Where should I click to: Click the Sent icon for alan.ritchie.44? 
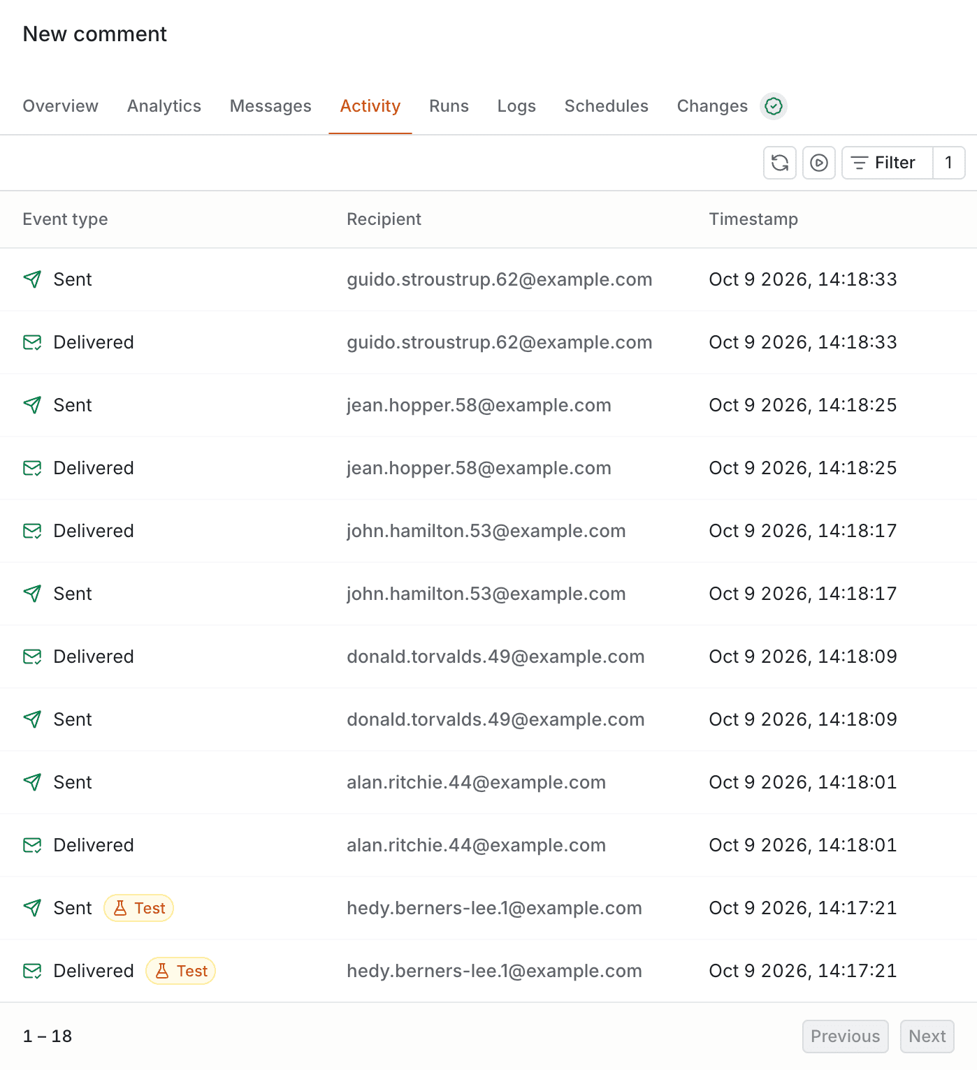coord(32,782)
